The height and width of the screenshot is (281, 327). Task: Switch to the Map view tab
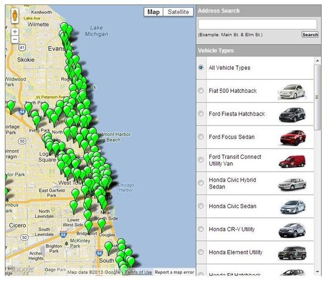pos(153,12)
